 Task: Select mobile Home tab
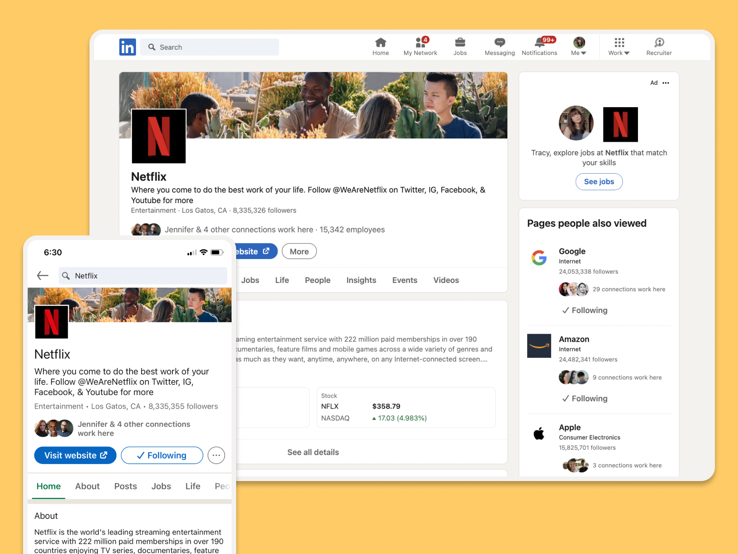click(48, 486)
